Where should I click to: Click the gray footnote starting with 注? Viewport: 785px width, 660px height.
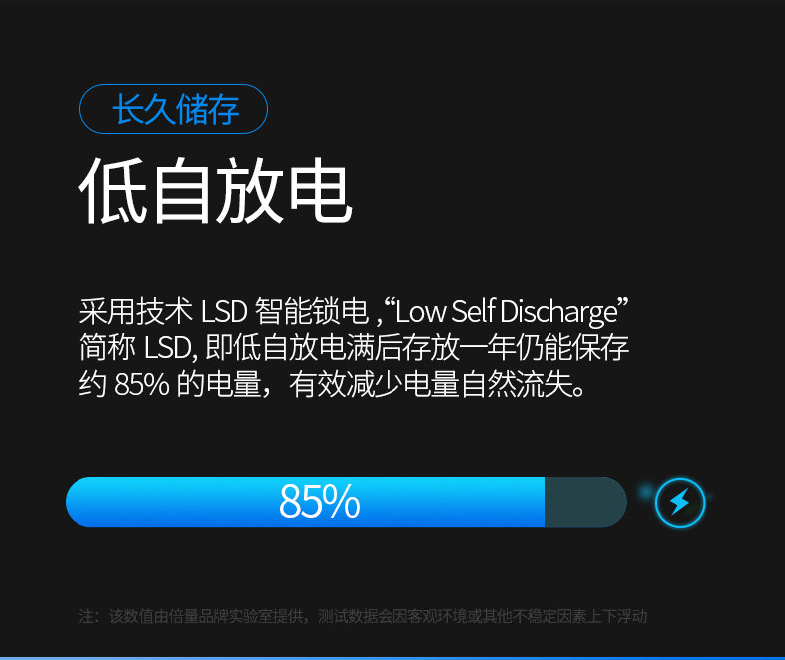tap(363, 616)
